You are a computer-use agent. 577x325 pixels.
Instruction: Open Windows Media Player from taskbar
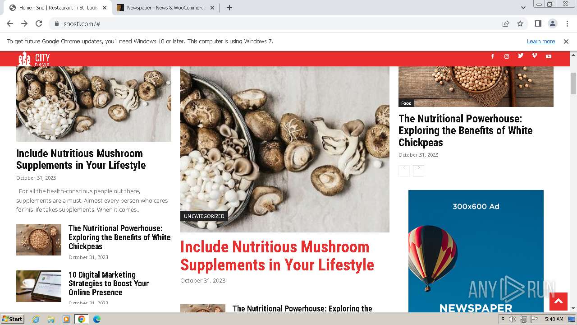tap(66, 319)
